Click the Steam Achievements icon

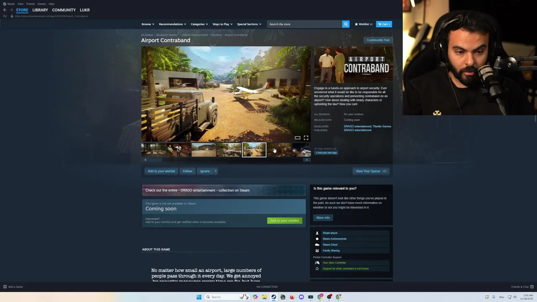coord(317,239)
